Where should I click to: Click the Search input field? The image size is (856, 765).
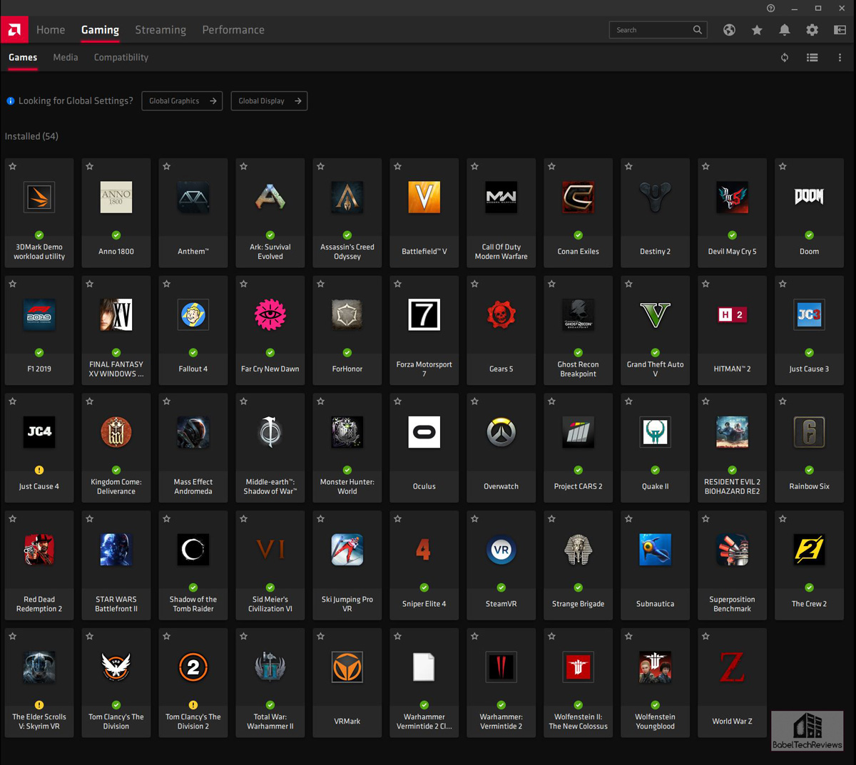click(658, 30)
